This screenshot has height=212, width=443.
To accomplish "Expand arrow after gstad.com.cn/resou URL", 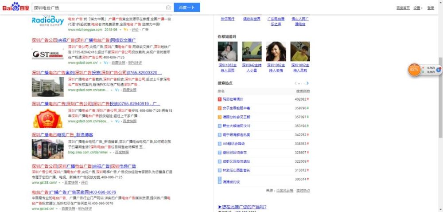I will [112, 121].
